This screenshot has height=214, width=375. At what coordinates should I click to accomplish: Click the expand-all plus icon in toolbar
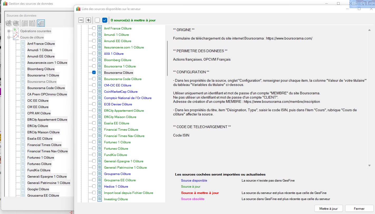coord(89,20)
